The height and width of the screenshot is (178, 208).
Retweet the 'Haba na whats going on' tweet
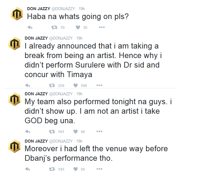pyautogui.click(x=54, y=27)
